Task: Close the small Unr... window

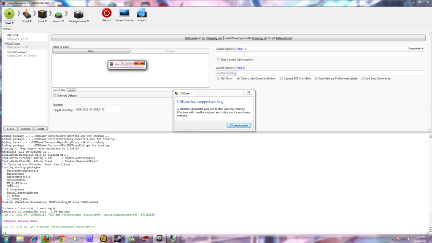Action: click(x=139, y=63)
